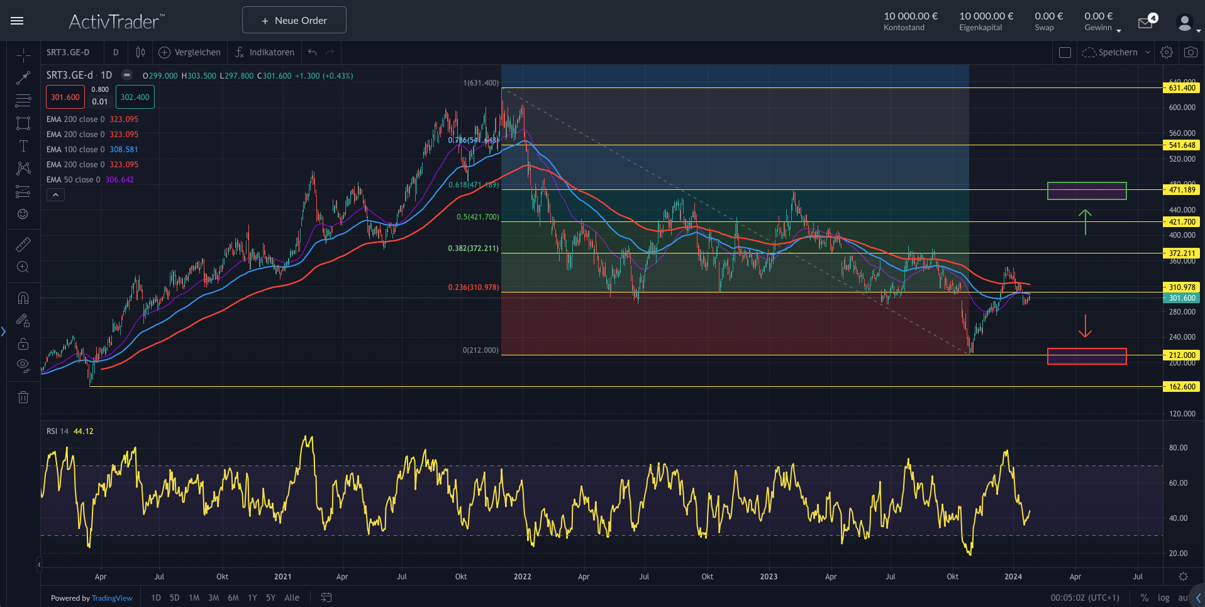Toggle percent scale on price axis
This screenshot has height=607, width=1205.
1145,598
